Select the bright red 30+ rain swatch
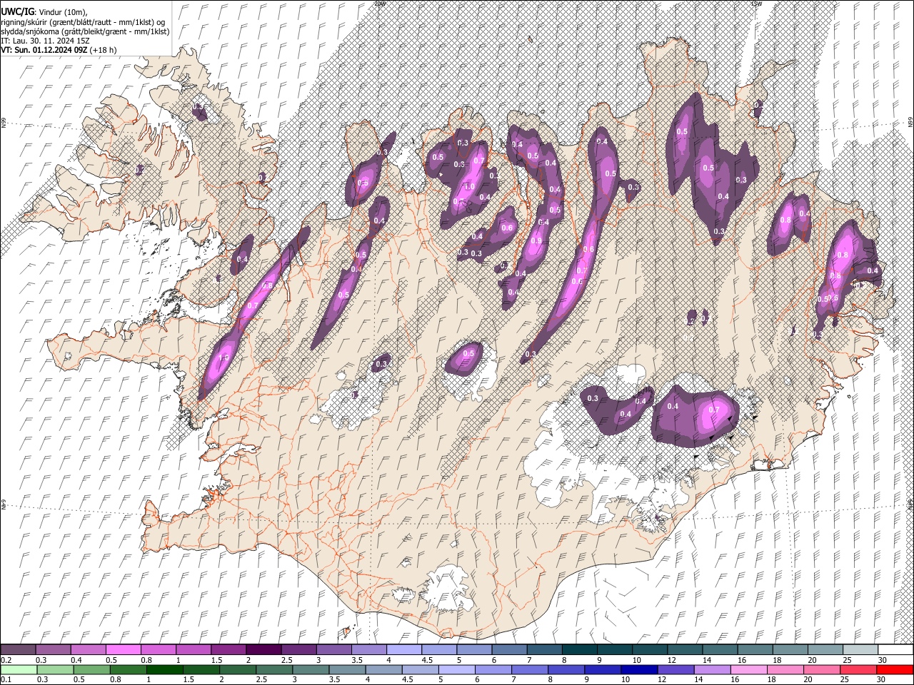 tap(895, 670)
